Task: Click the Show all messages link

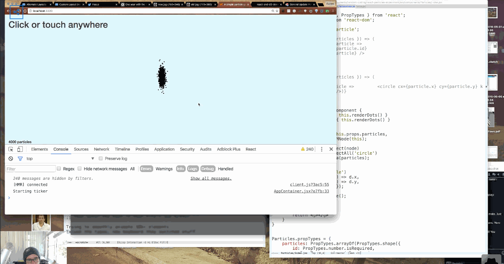Action: coord(211,178)
